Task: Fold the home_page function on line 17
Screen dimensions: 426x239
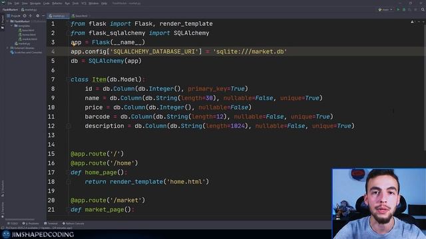Action: click(68, 173)
